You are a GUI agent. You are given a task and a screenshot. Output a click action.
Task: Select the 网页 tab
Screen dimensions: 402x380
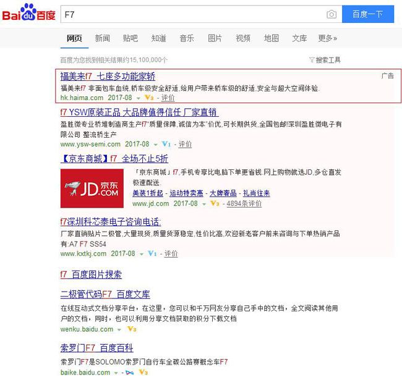coord(74,38)
